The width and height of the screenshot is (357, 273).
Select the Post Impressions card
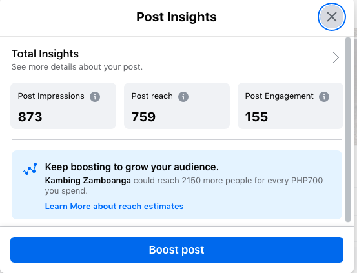tap(63, 106)
